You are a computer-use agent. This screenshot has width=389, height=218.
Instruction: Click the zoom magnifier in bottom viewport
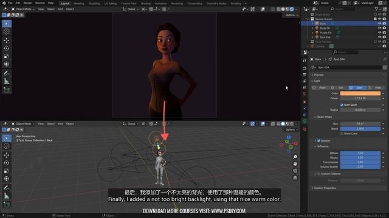pyautogui.click(x=295, y=157)
